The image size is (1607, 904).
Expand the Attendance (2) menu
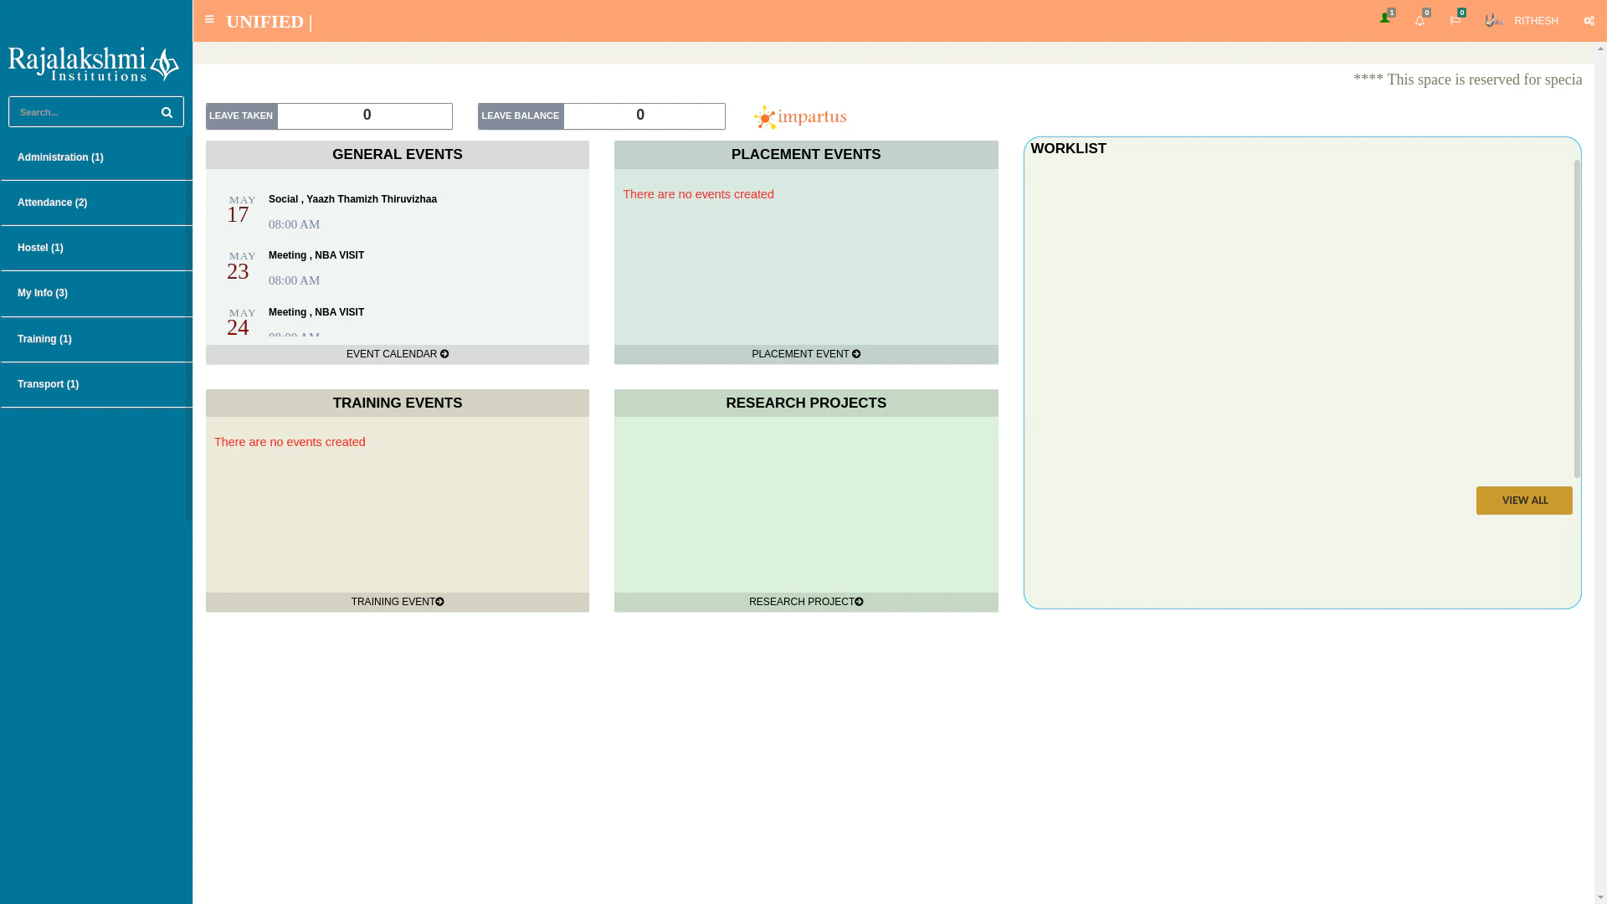(x=96, y=203)
